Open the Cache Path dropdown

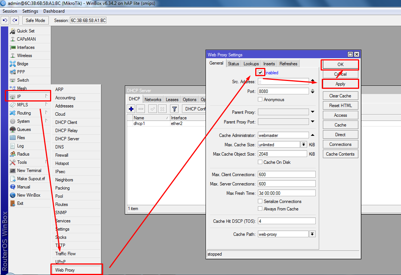(x=312, y=234)
